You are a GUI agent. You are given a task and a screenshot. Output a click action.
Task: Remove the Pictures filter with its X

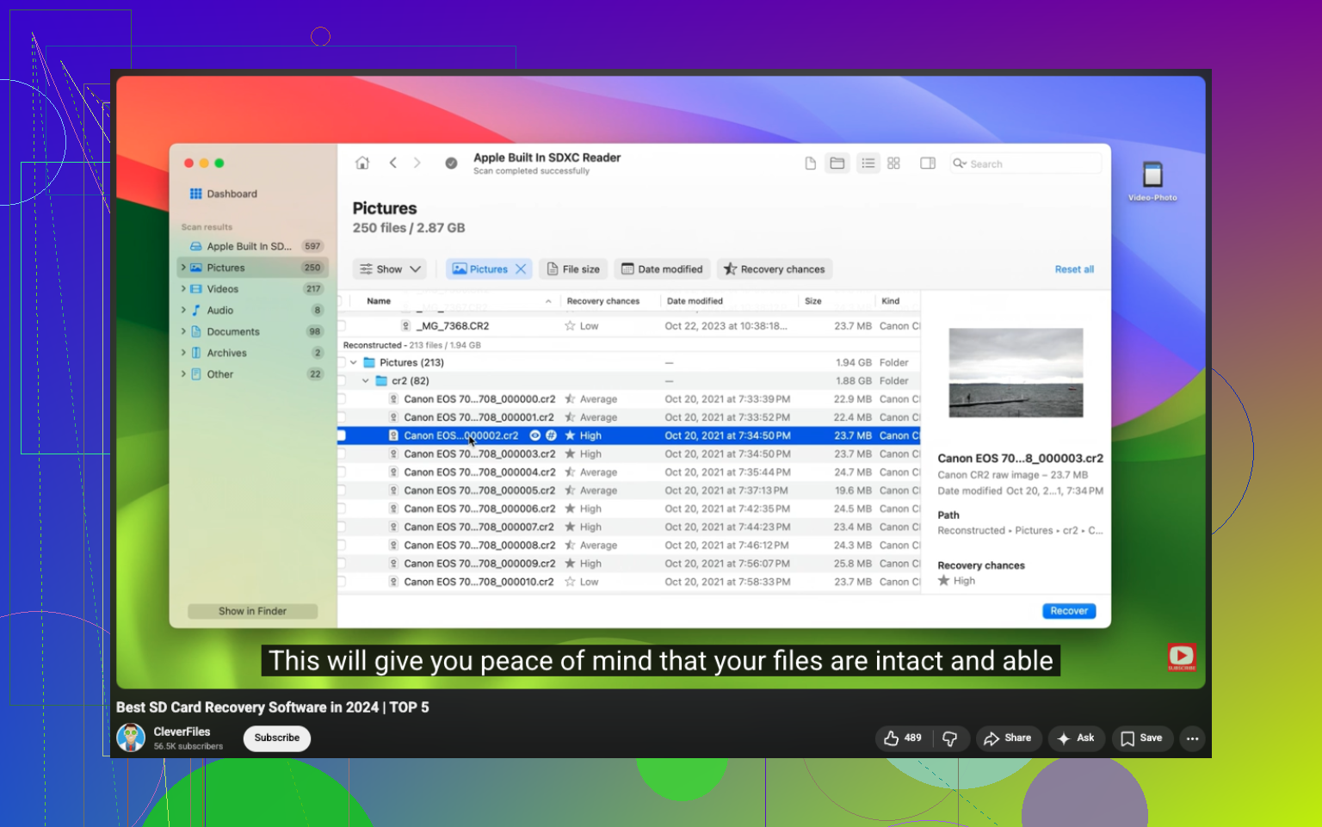(521, 269)
